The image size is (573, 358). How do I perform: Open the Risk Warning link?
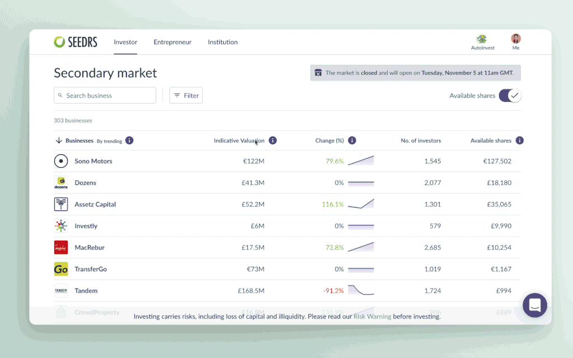pos(372,317)
